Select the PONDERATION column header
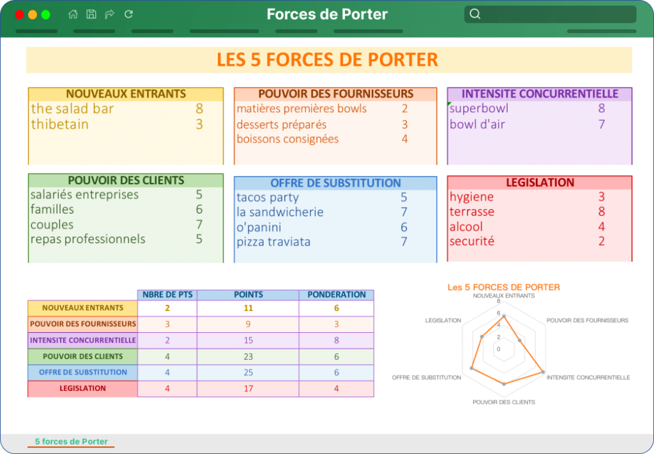654x454 pixels. click(x=336, y=295)
